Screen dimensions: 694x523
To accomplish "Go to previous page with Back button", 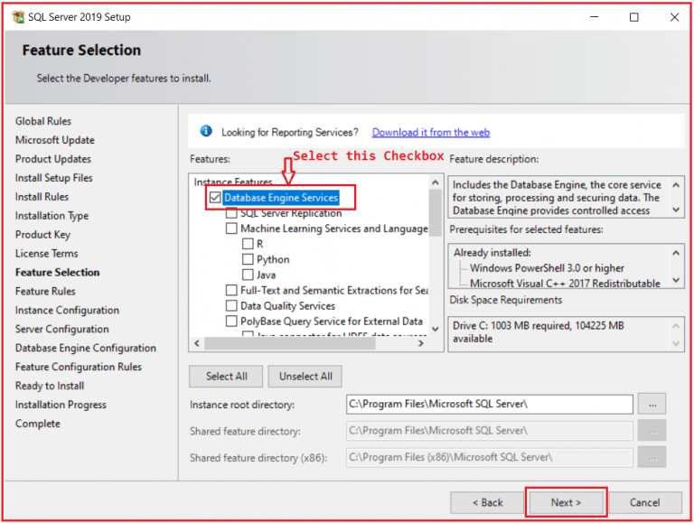I will tap(487, 502).
